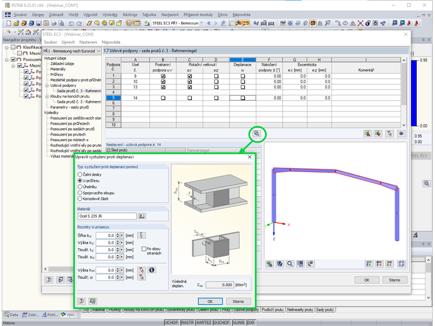Open STEEL EC3 PŘ1 load case dropdown
The image size is (435, 326).
click(x=201, y=23)
